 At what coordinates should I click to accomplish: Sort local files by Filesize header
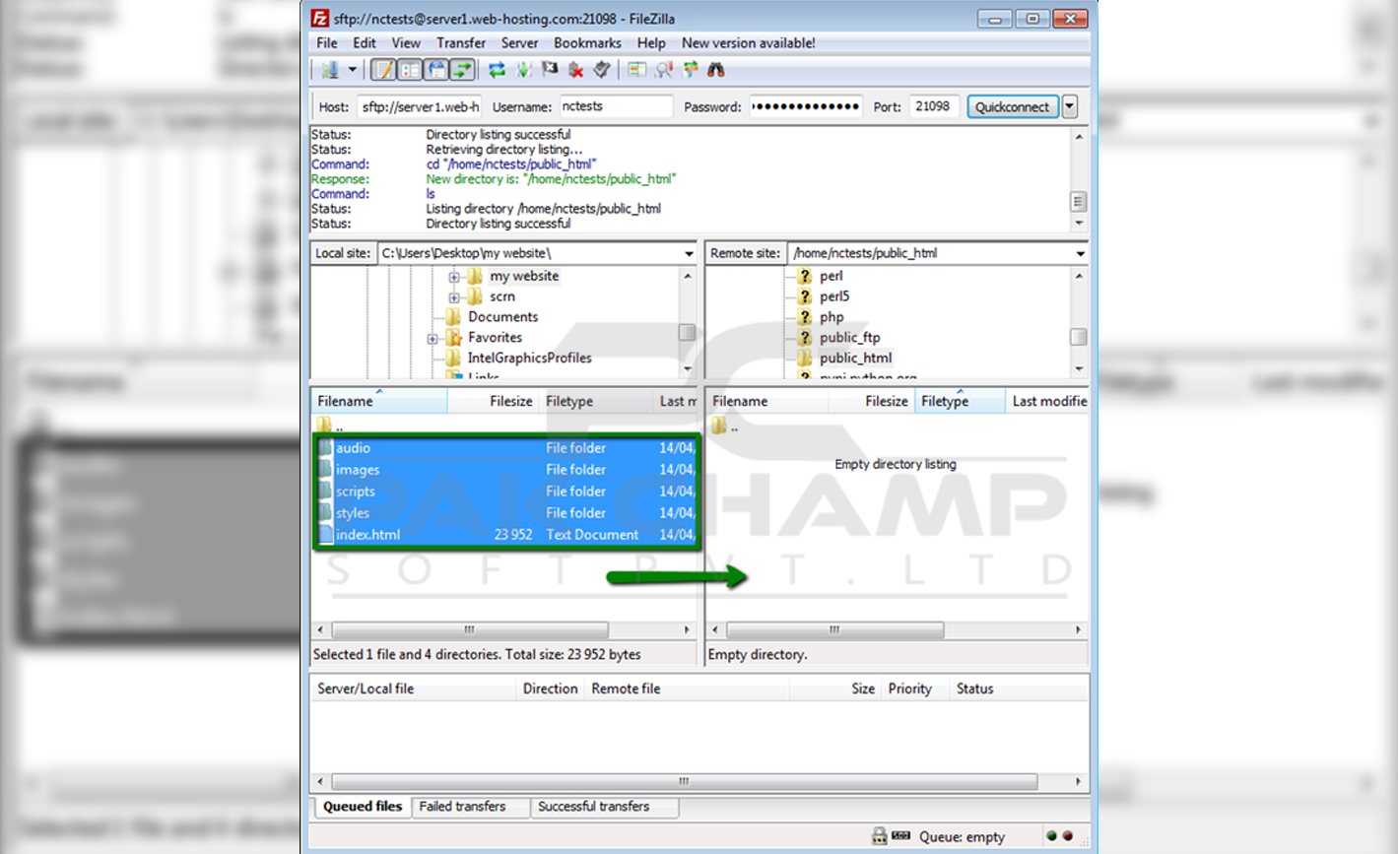point(494,401)
